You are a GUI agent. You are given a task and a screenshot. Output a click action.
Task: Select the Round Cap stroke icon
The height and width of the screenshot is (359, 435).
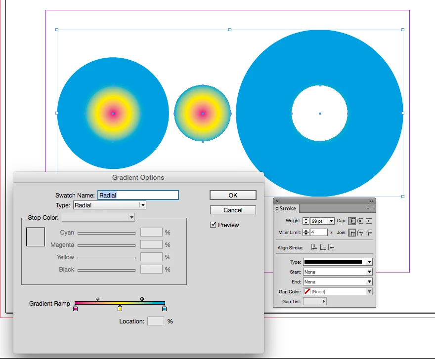pos(360,221)
